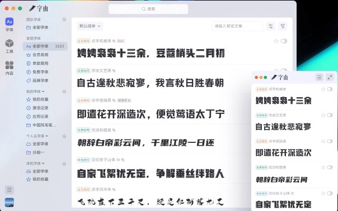
Task: Toggle 点字倔强黑 switch in mini window
Action: pos(330,141)
